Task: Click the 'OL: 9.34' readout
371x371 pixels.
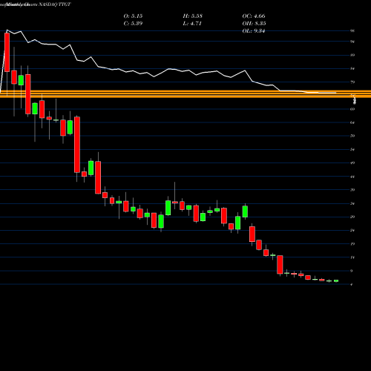Action: click(x=254, y=31)
